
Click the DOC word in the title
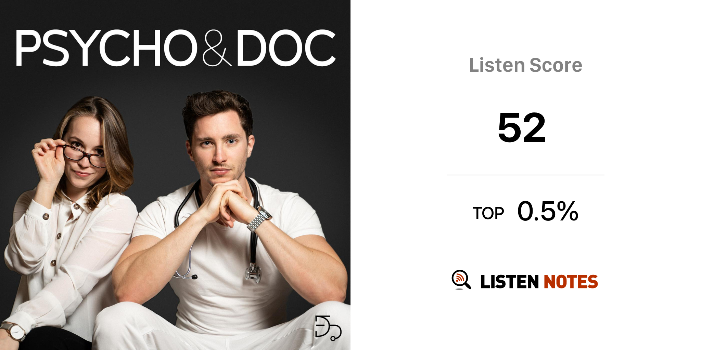(286, 48)
